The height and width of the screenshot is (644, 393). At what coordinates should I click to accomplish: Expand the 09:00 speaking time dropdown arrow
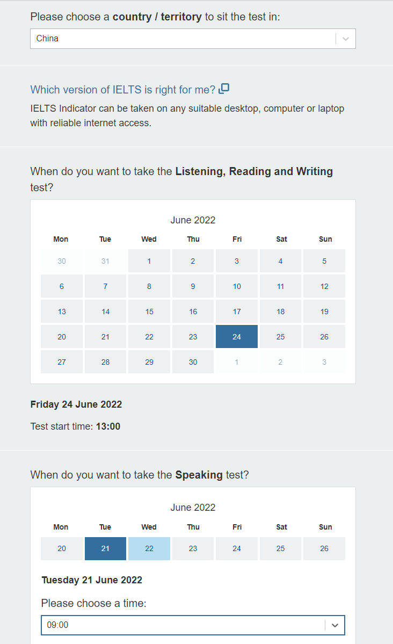(335, 625)
